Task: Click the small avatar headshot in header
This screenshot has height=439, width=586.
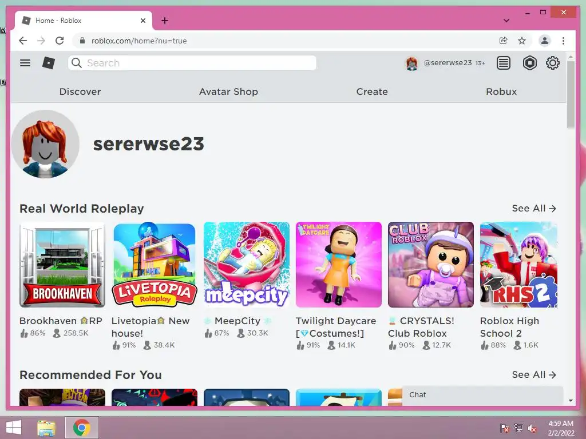Action: [411, 63]
